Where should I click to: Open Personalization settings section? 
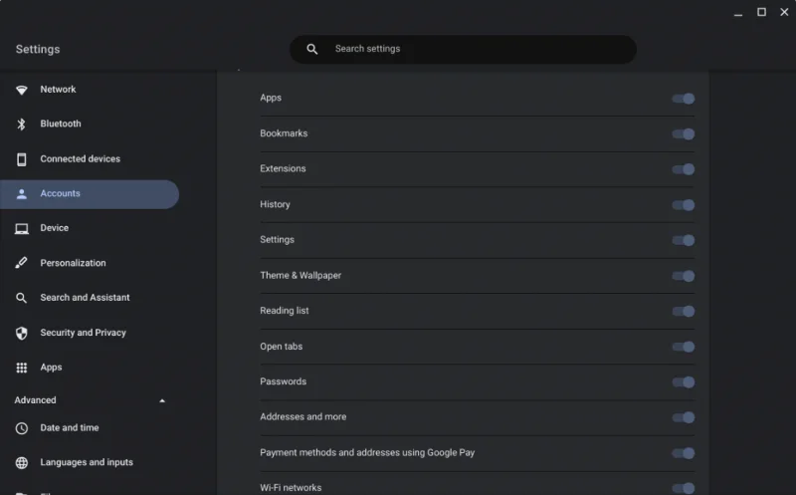click(90, 263)
